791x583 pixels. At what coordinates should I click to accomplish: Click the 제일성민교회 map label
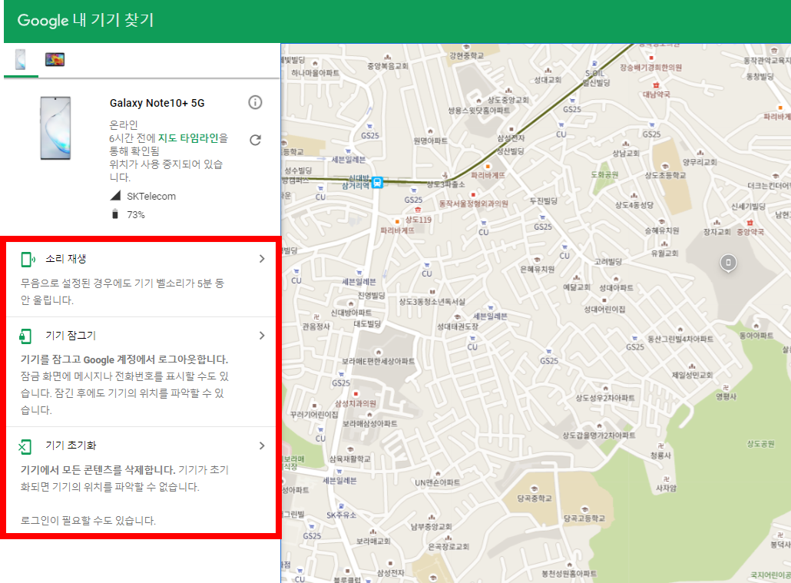point(692,375)
